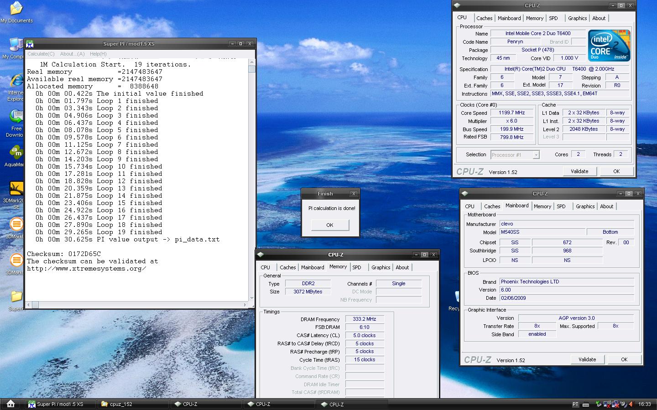The height and width of the screenshot is (410, 657).
Task: Click the FSB:DRAM value '6:10'
Action: click(365, 327)
